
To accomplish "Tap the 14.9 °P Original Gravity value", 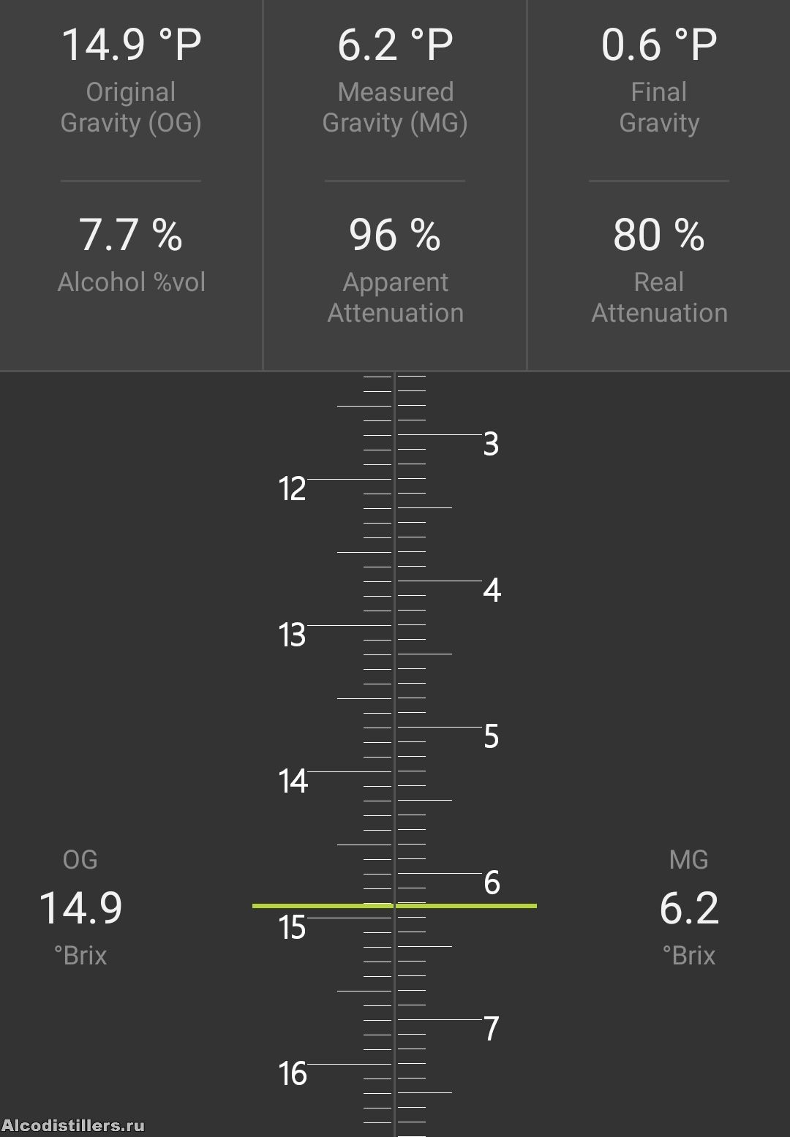I will [x=131, y=45].
